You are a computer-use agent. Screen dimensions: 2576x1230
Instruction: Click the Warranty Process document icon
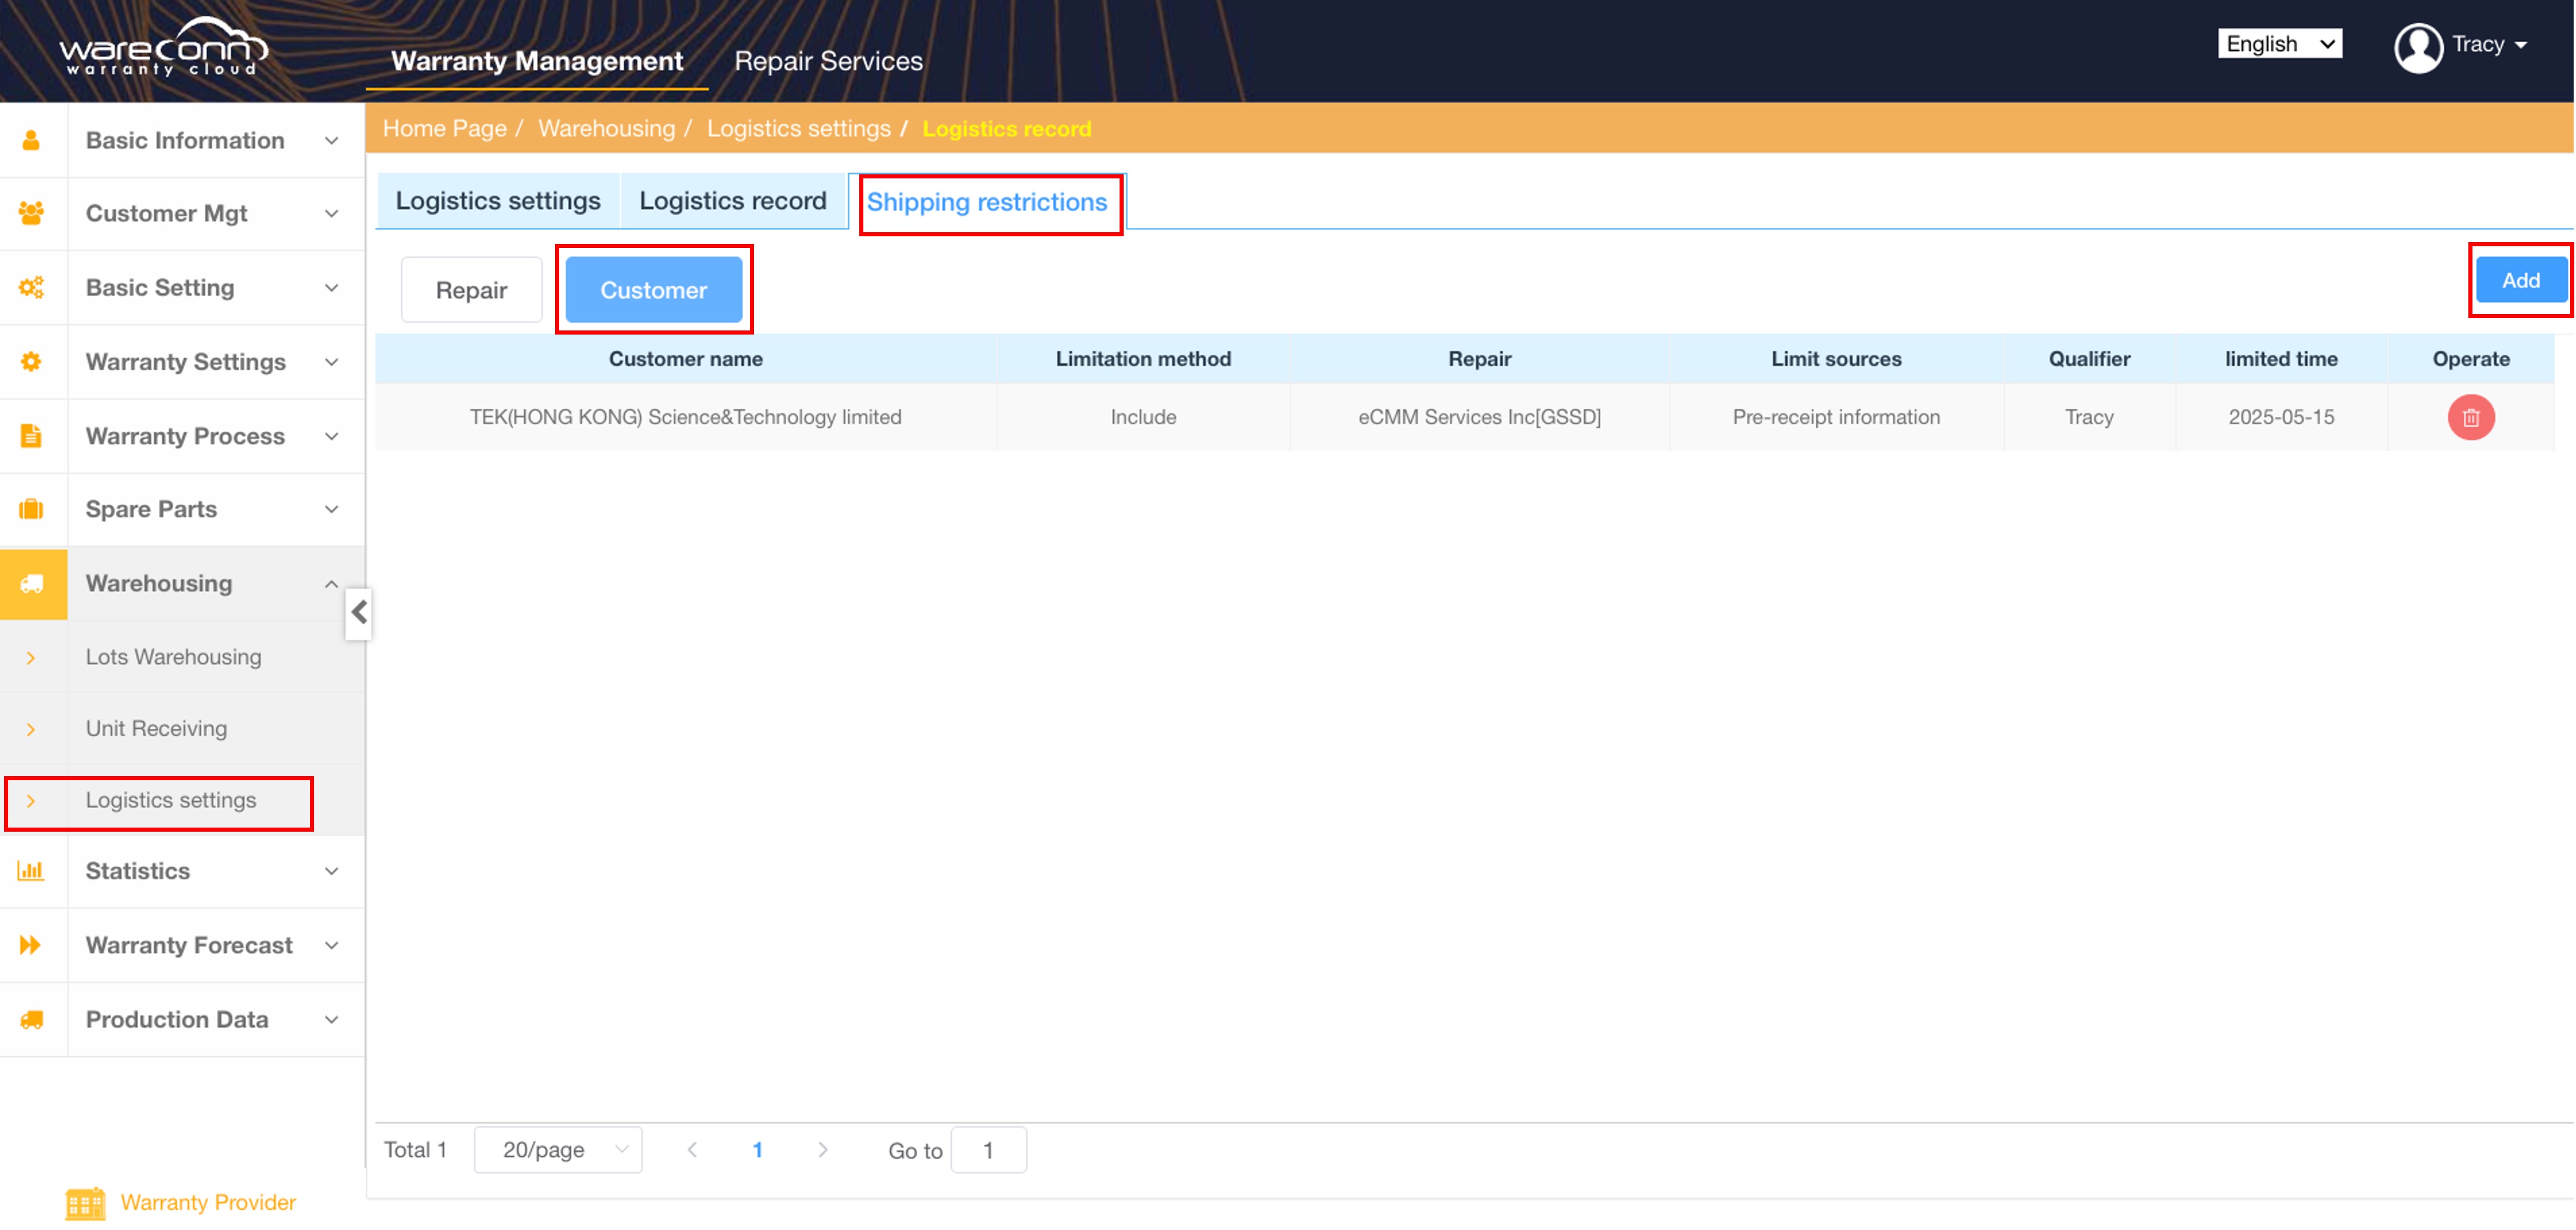[32, 436]
